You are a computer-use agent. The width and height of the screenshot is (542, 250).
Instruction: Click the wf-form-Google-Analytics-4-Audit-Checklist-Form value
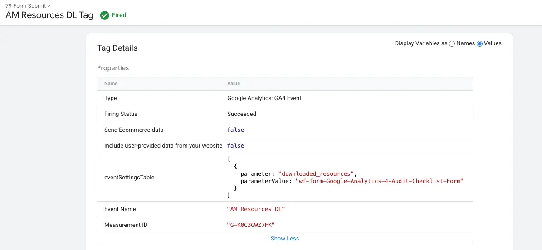(379, 181)
